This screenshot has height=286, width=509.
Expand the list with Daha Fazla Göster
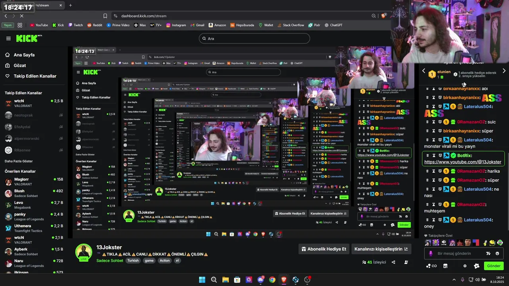point(19,161)
